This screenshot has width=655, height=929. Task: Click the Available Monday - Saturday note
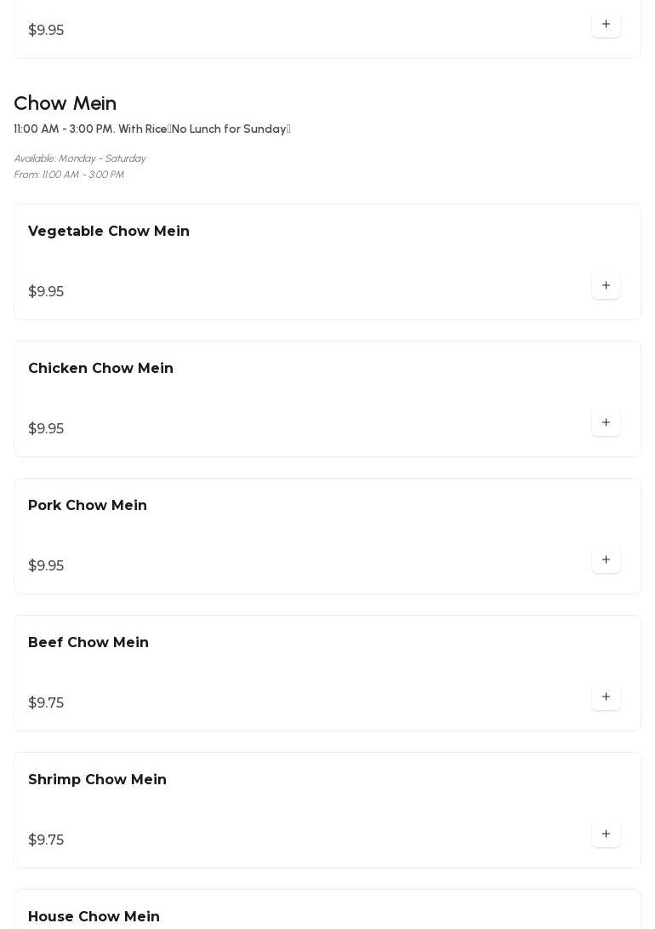[80, 159]
